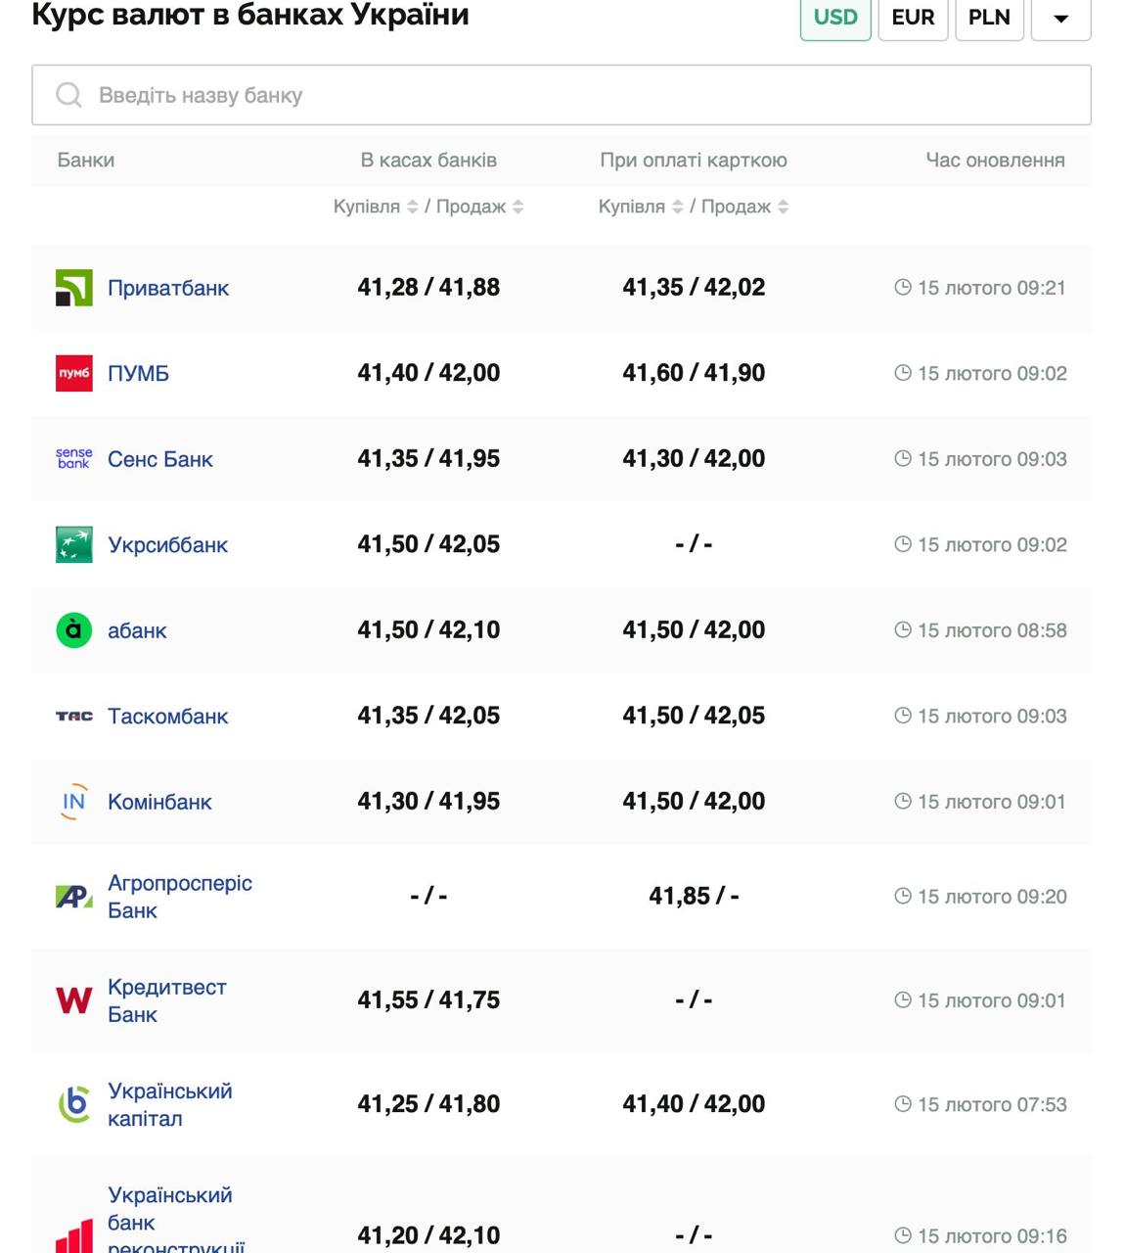The image size is (1124, 1253).
Task: Click the Комінбанк IN logo
Action: click(73, 802)
